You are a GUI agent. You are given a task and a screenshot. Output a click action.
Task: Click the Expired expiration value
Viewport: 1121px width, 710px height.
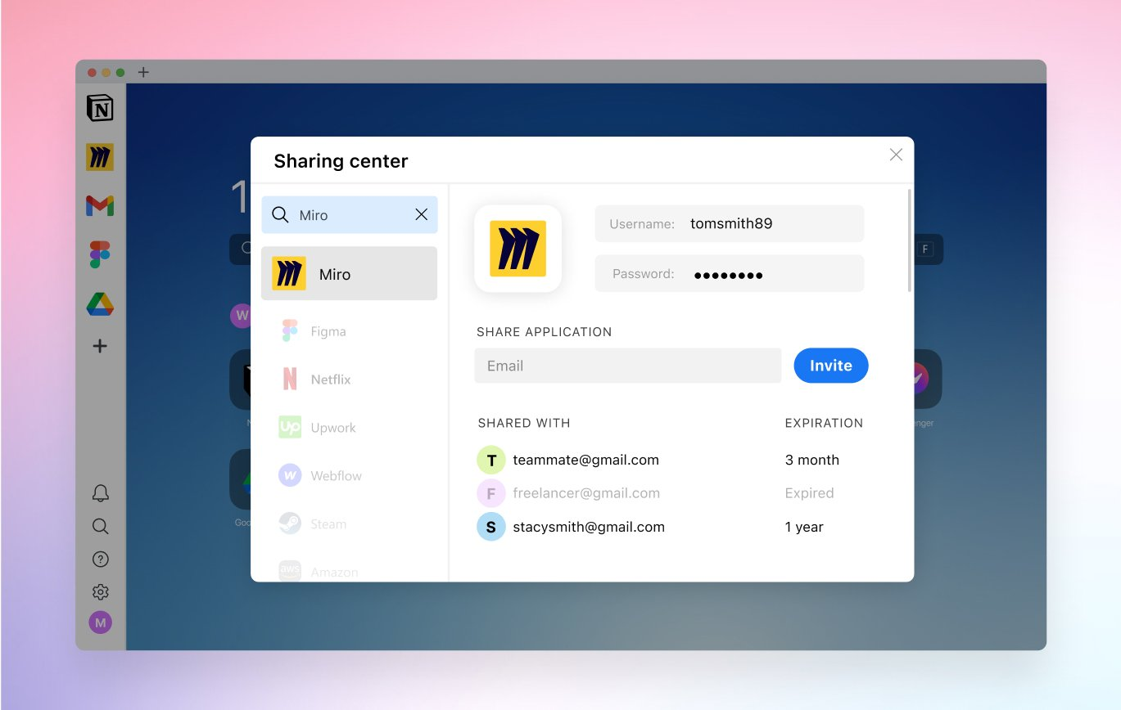click(809, 493)
